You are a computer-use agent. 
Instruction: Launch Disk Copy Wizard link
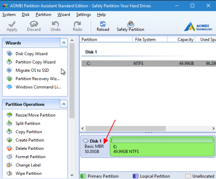[32, 54]
